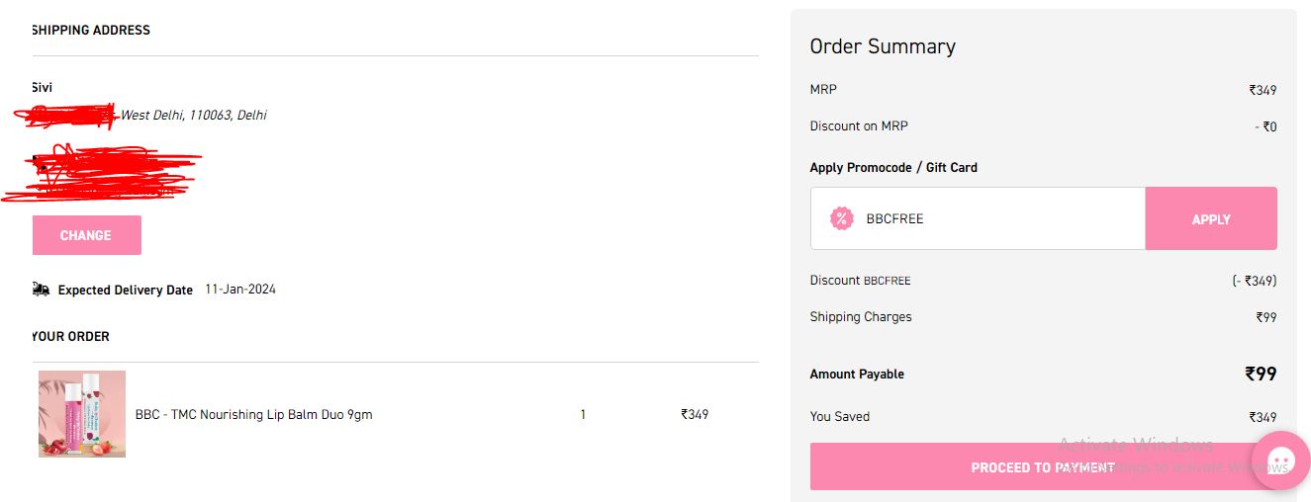Click the pink percent promocode icon
The height and width of the screenshot is (502, 1311).
(841, 218)
